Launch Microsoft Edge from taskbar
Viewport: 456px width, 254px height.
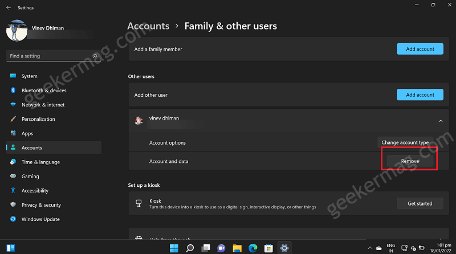(x=253, y=248)
